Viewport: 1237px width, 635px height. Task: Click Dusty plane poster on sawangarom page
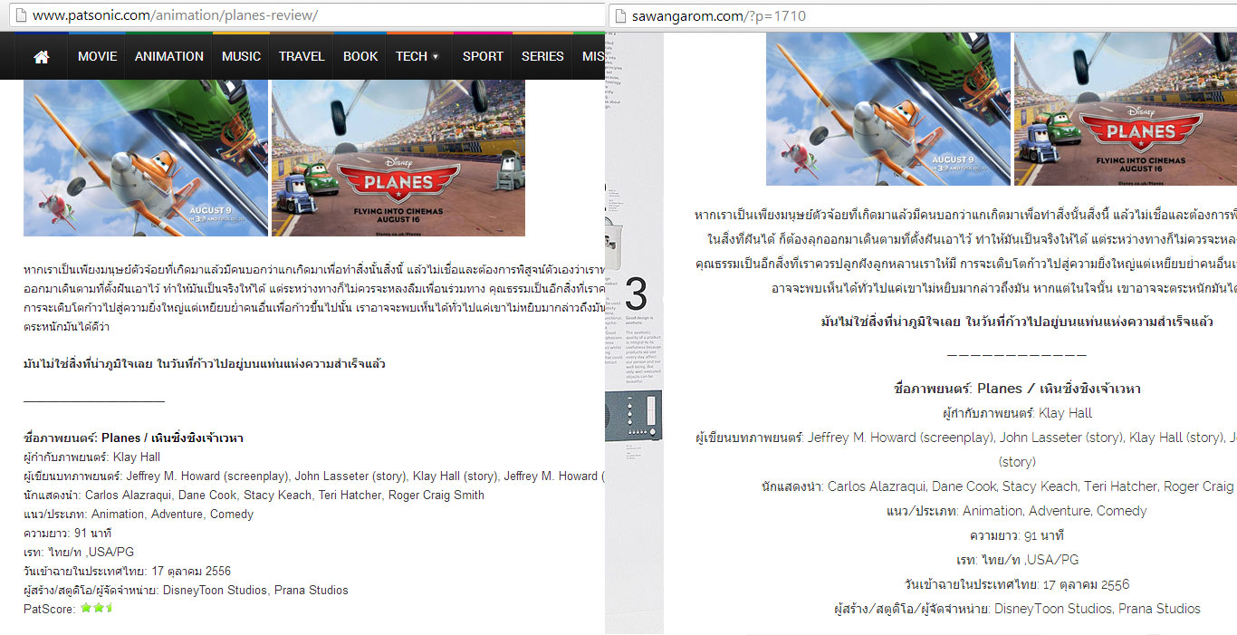(888, 109)
